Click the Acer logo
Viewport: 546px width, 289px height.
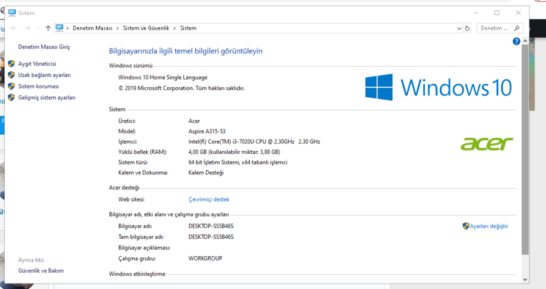487,144
